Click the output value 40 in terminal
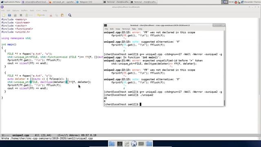 pos(105,98)
